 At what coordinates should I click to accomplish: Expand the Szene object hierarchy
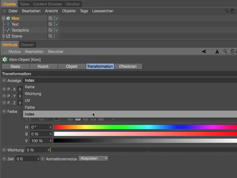[3, 36]
